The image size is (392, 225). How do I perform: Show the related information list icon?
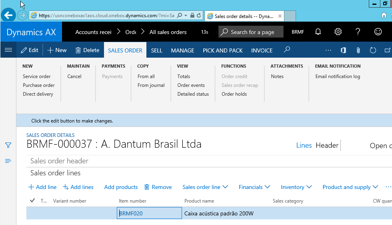[8, 161]
